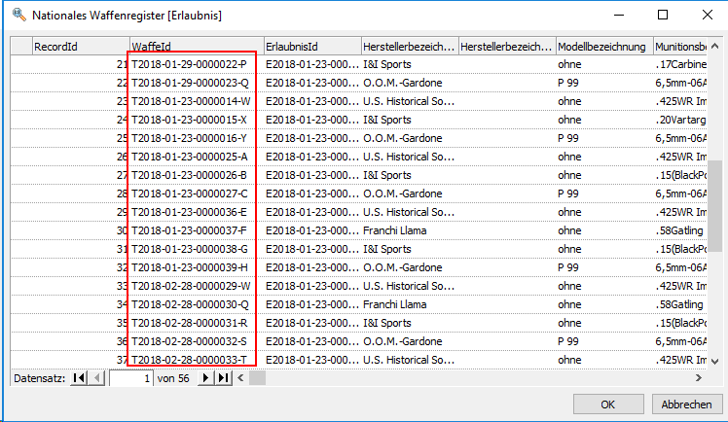Screen dimensions: 728x422
Task: Select cell T2018-01-23-0000037-F
Action: point(191,230)
